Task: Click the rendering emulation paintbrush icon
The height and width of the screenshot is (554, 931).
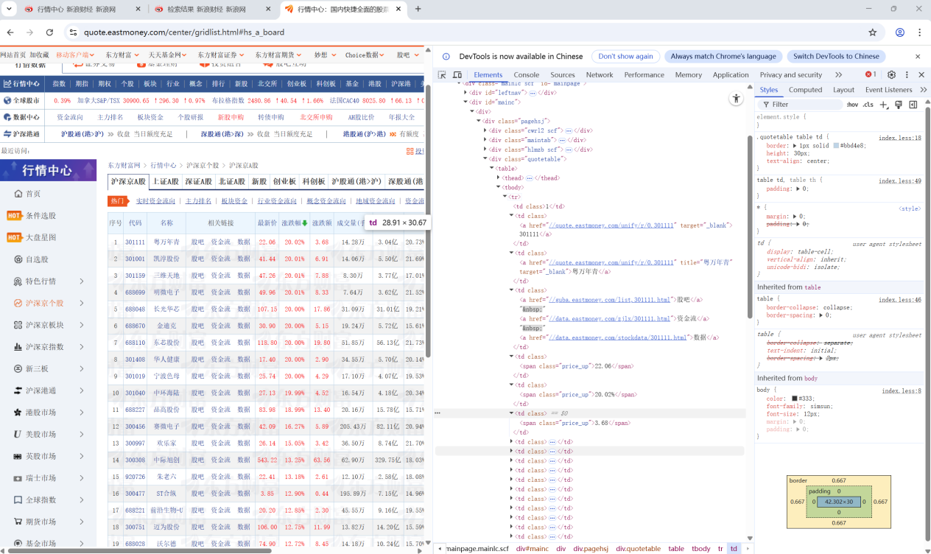Action: [899, 105]
